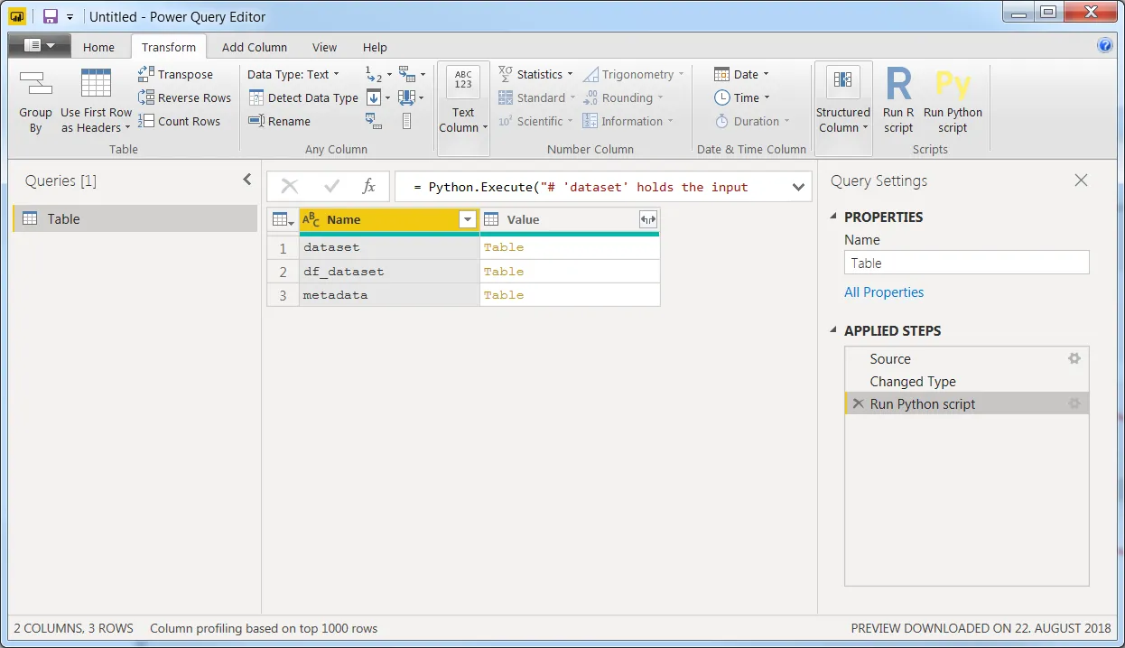Click the Power BI logo in title bar
Screen dimensions: 1125x648
17,16
